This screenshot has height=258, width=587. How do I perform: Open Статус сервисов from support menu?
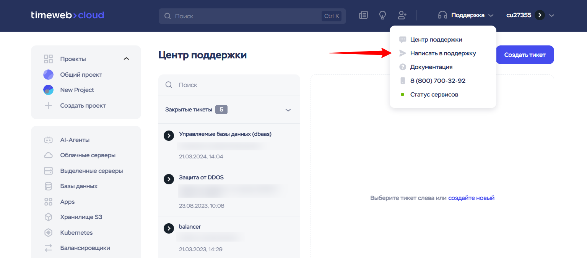coord(434,95)
